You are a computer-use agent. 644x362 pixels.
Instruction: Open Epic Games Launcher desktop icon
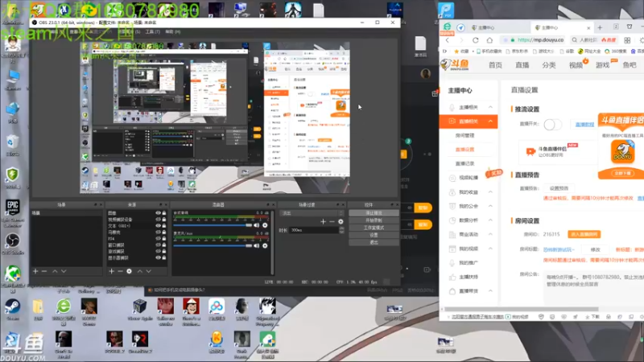point(12,212)
